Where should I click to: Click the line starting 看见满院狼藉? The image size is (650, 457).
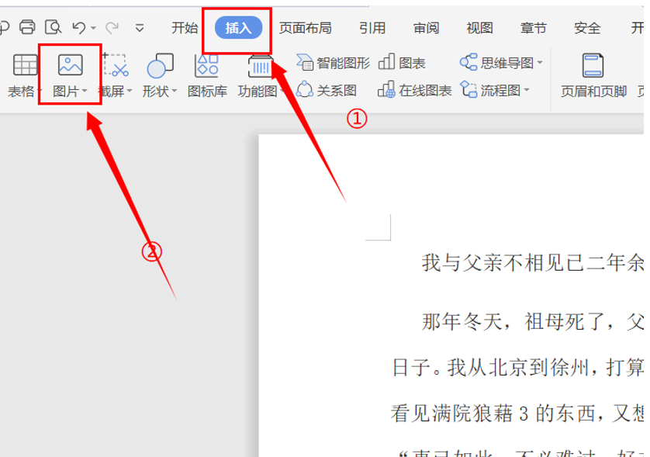pyautogui.click(x=517, y=413)
